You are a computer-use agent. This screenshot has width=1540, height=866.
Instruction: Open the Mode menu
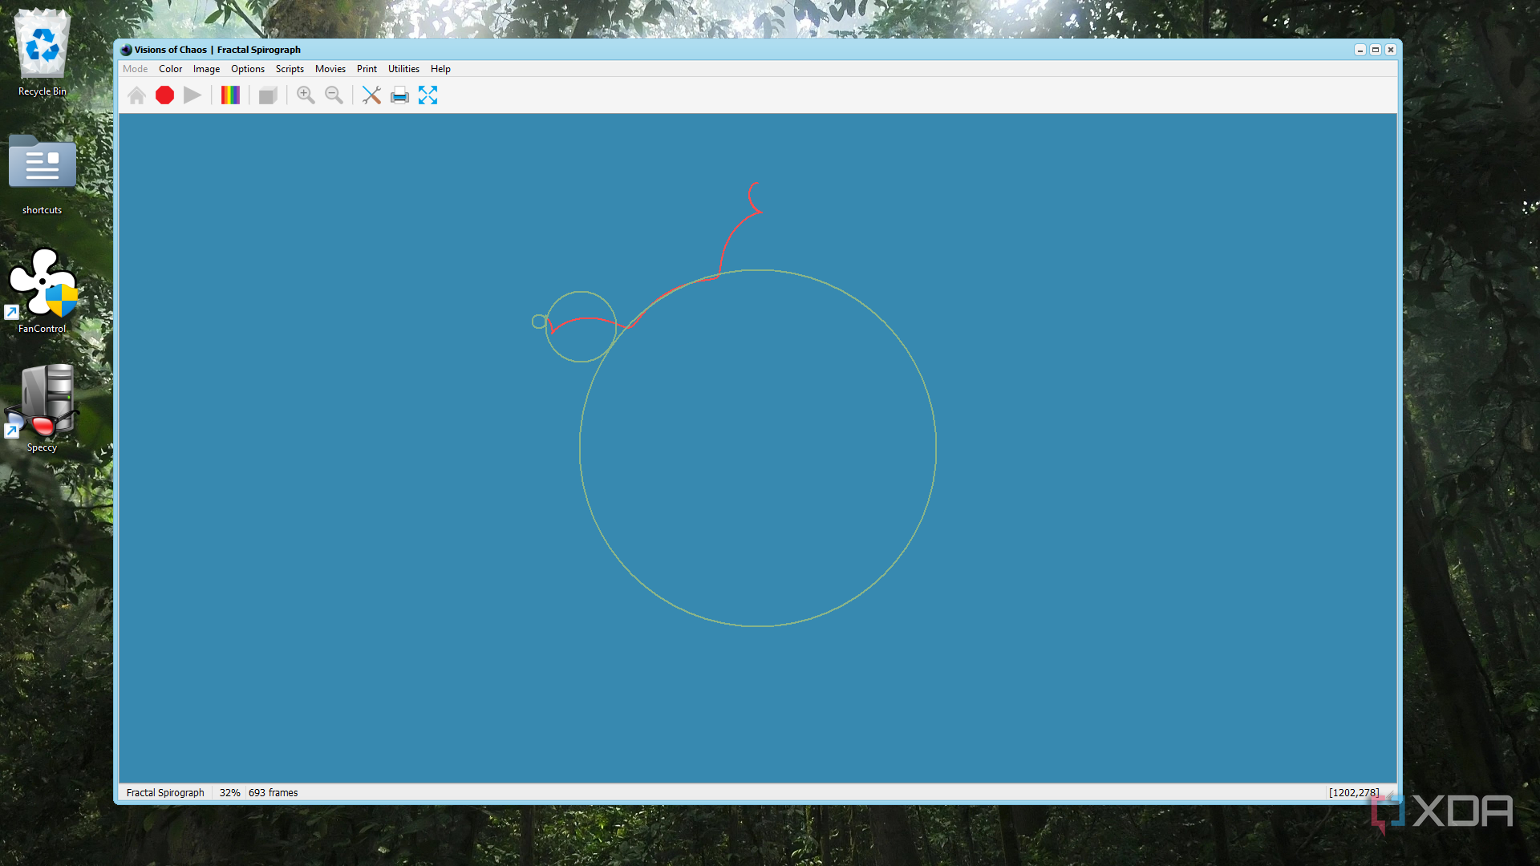(x=135, y=69)
